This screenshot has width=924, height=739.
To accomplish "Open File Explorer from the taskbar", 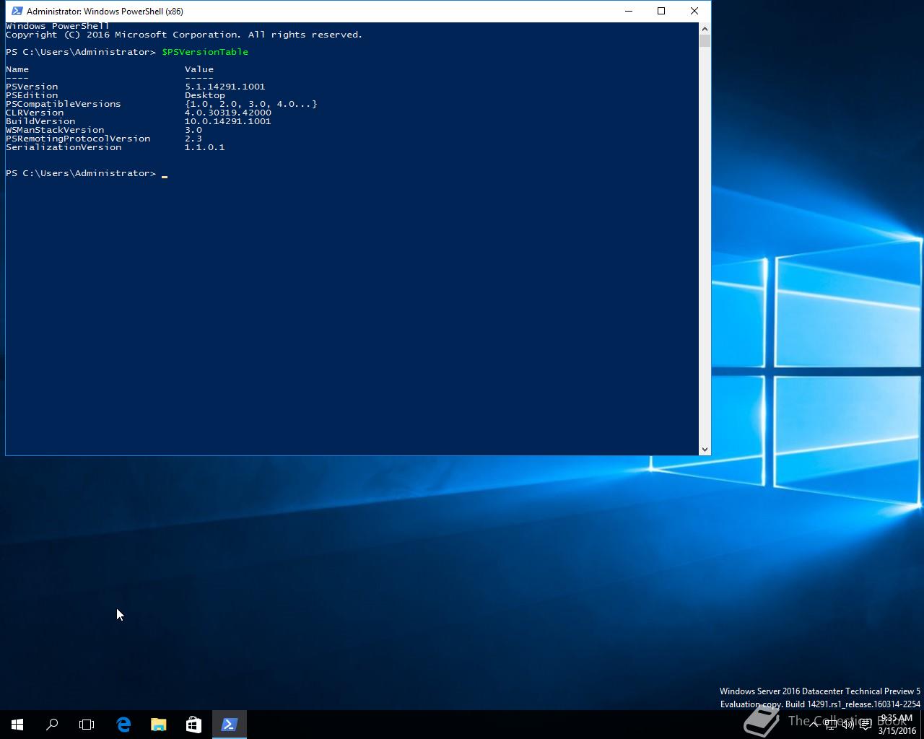I will click(158, 725).
